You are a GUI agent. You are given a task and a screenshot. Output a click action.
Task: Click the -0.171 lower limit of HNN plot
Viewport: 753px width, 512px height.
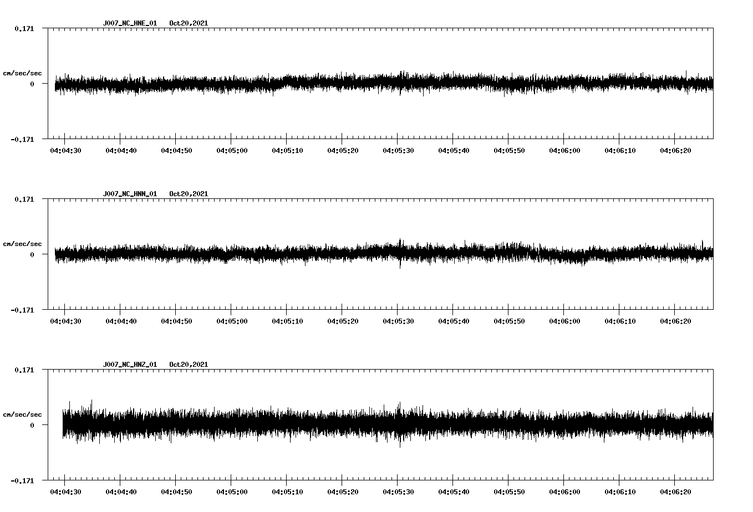point(22,310)
